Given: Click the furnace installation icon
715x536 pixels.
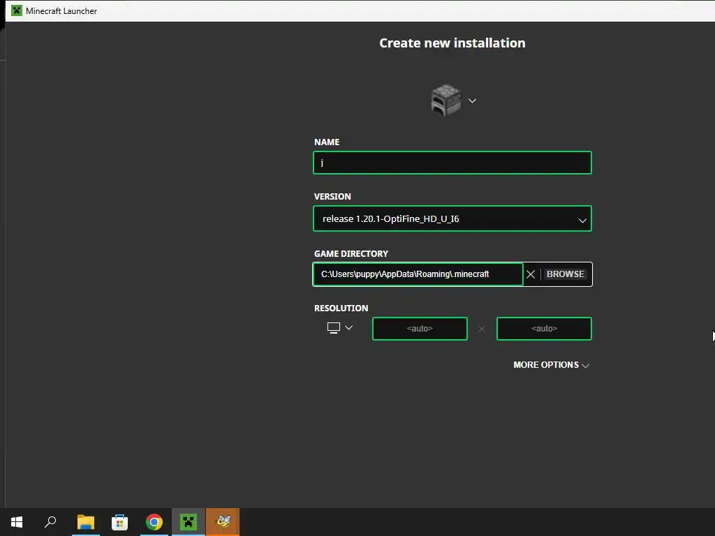Looking at the screenshot, I should pyautogui.click(x=445, y=100).
